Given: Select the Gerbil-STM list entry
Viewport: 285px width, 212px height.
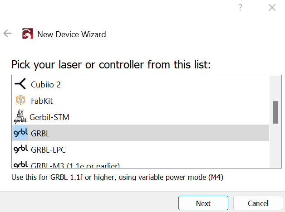Looking at the screenshot, I should (49, 117).
